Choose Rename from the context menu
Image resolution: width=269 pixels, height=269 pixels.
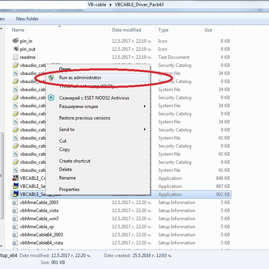click(67, 178)
